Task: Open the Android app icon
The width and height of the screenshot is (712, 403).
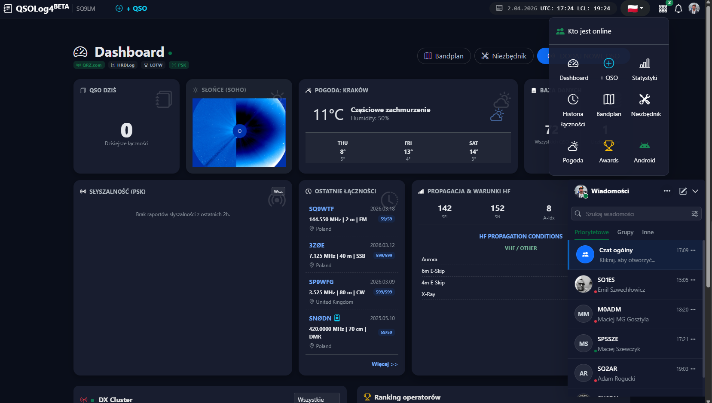Action: coord(644,146)
